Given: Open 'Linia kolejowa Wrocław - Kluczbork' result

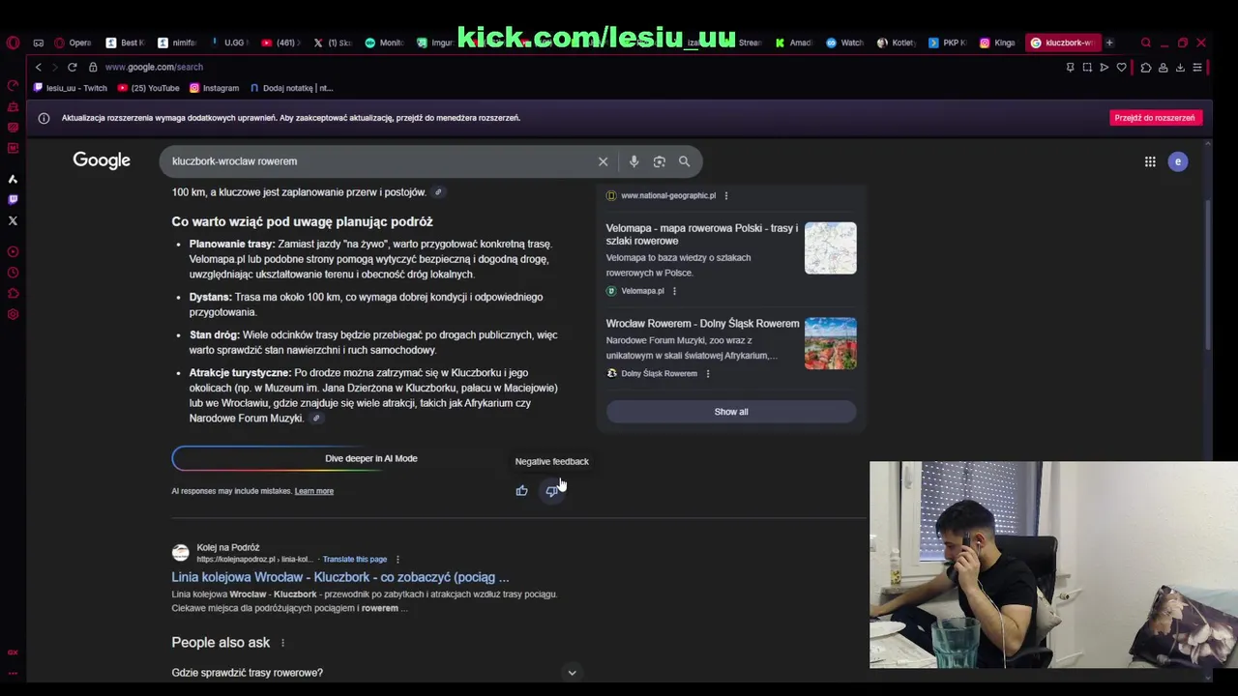Looking at the screenshot, I should pos(340,577).
